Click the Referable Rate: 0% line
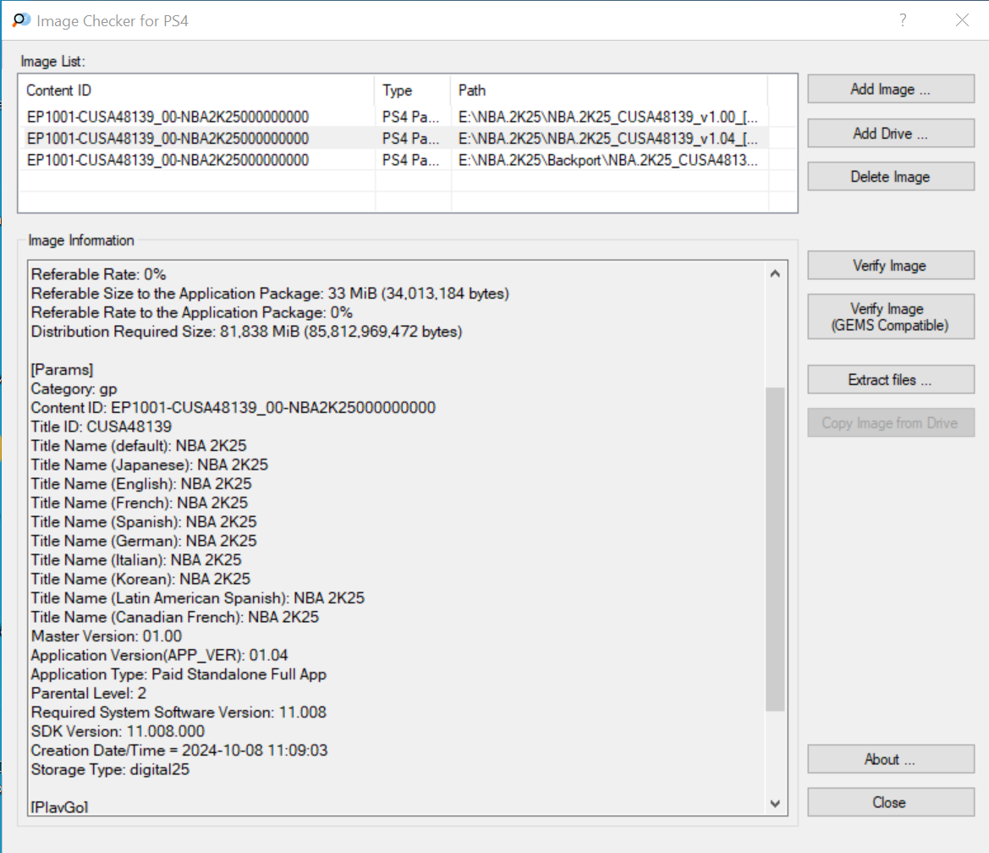 tap(99, 274)
